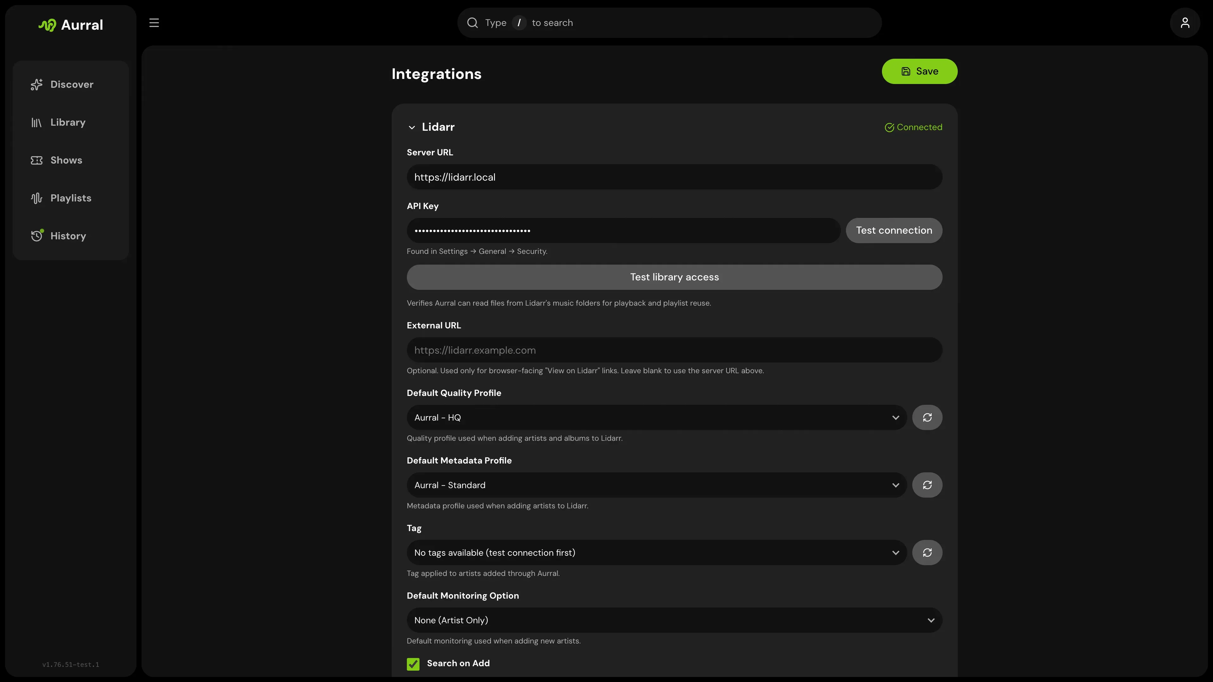Click the Discover sparkle icon

click(x=37, y=84)
